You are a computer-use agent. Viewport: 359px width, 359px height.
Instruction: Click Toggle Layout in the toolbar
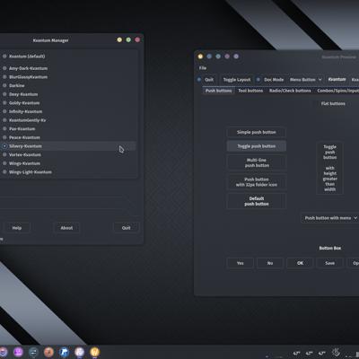237,80
